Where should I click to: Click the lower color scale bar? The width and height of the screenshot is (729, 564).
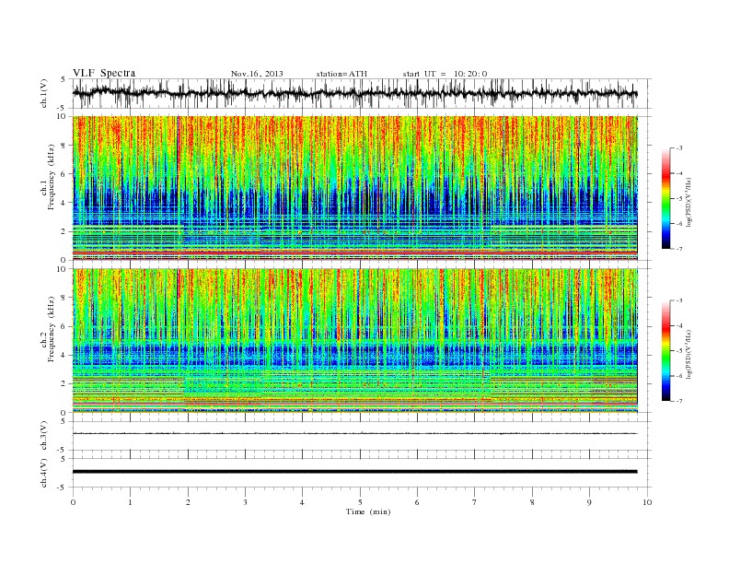click(666, 351)
